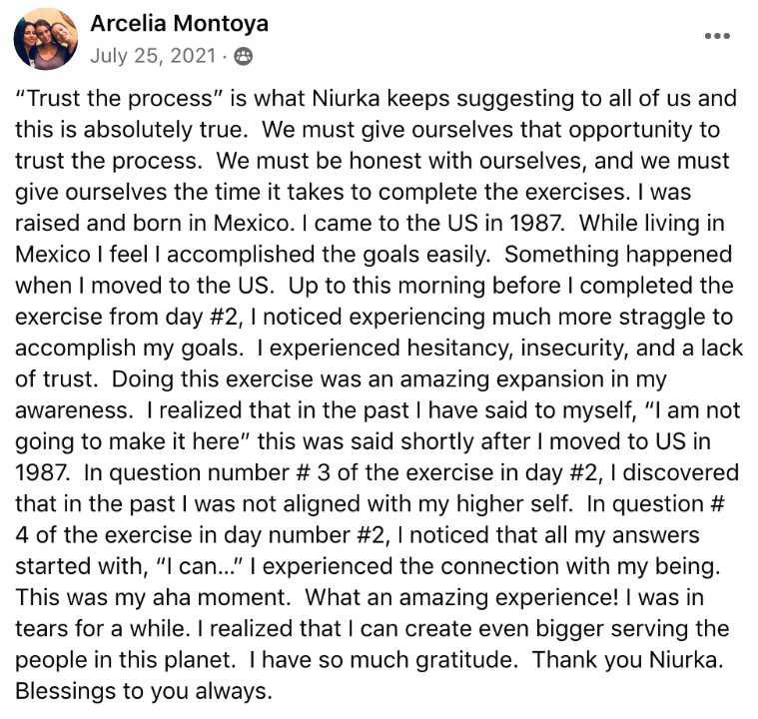
Task: Click the phrase "Something happened" in the post
Action: pyautogui.click(x=619, y=255)
